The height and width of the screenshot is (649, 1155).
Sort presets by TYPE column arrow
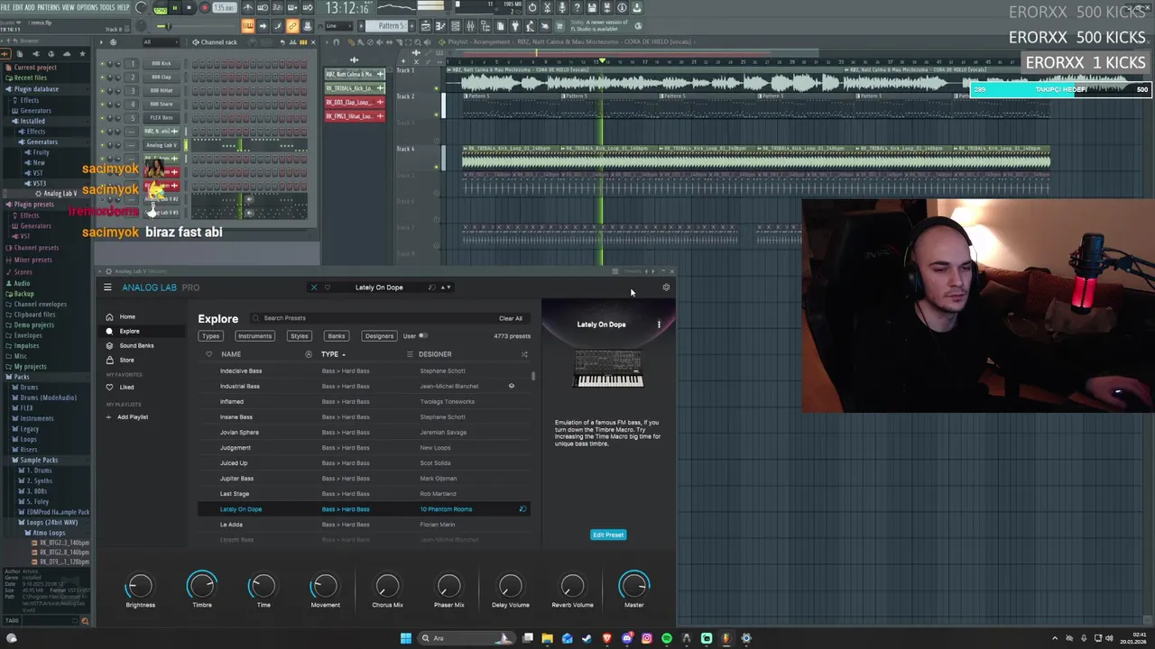click(344, 355)
